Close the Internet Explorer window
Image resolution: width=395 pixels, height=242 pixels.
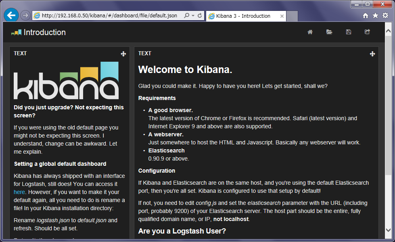point(382,4)
